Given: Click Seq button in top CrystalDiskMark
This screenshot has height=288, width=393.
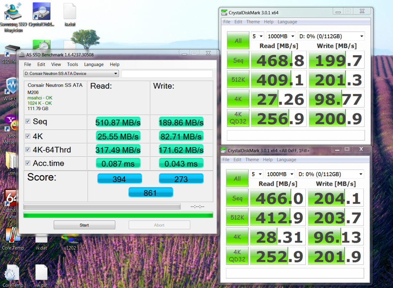Looking at the screenshot, I should coord(238,60).
